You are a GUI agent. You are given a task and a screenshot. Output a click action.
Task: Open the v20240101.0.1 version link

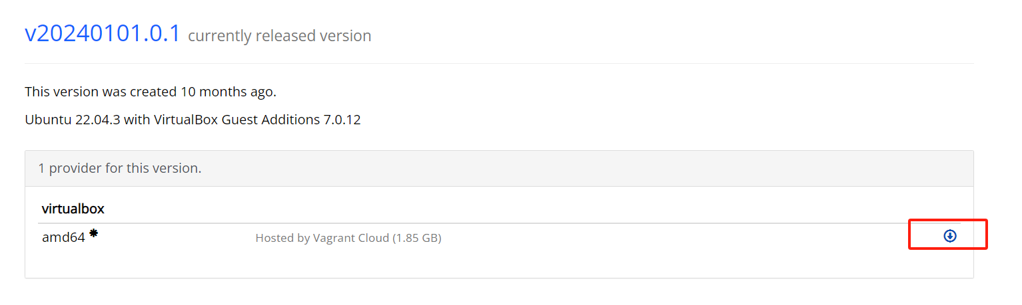click(x=103, y=33)
